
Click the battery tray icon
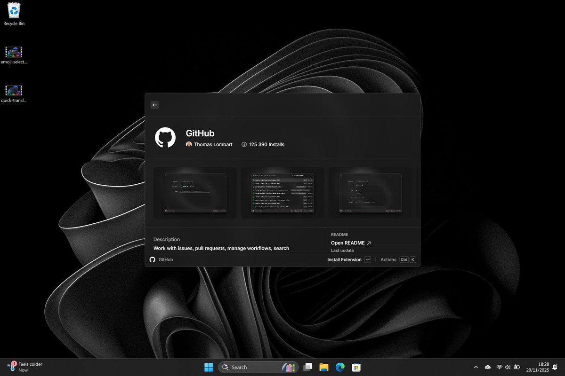tap(517, 367)
